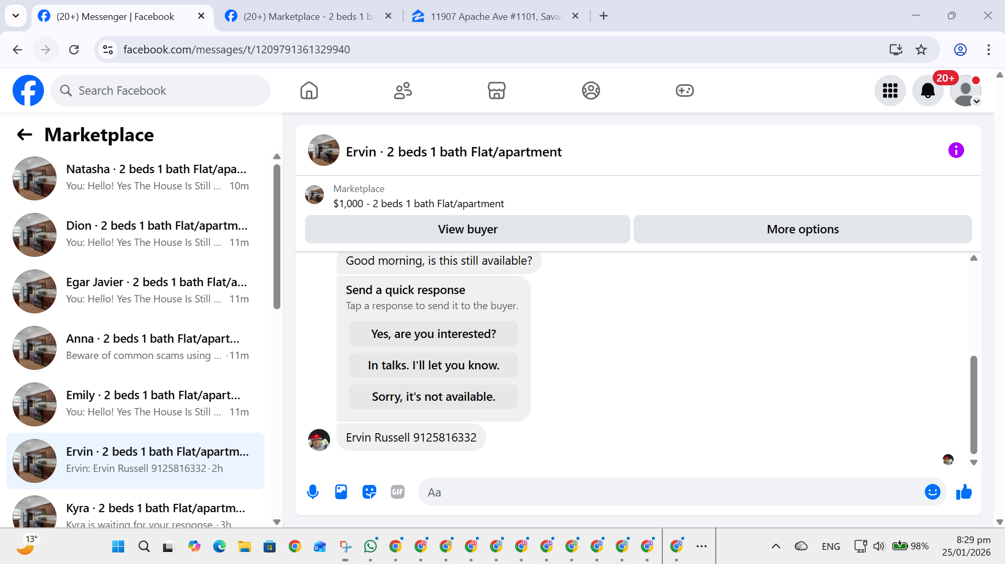Screen dimensions: 1005x564
Task: Open Natasha's conversation
Action: pyautogui.click(x=135, y=178)
